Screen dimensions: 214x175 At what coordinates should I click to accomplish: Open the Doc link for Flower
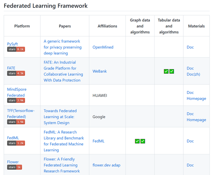point(190,165)
